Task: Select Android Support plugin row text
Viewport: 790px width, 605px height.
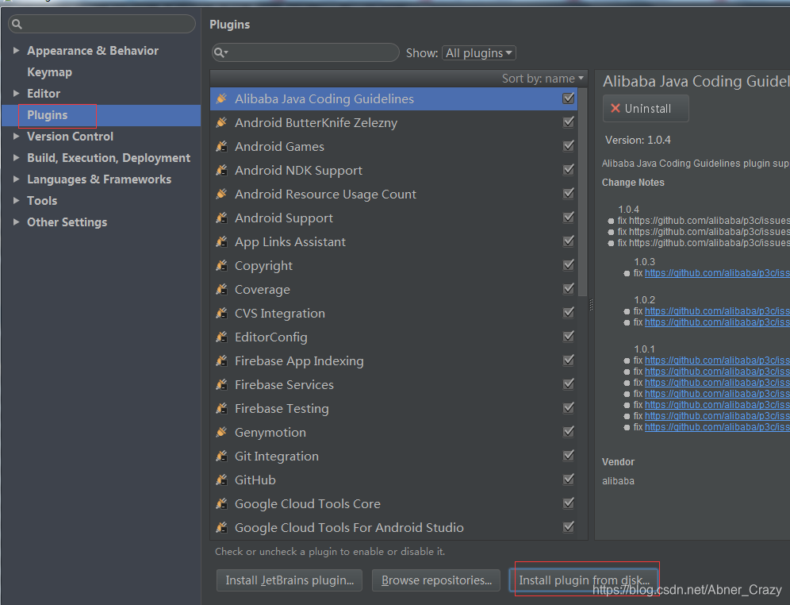Action: tap(284, 218)
